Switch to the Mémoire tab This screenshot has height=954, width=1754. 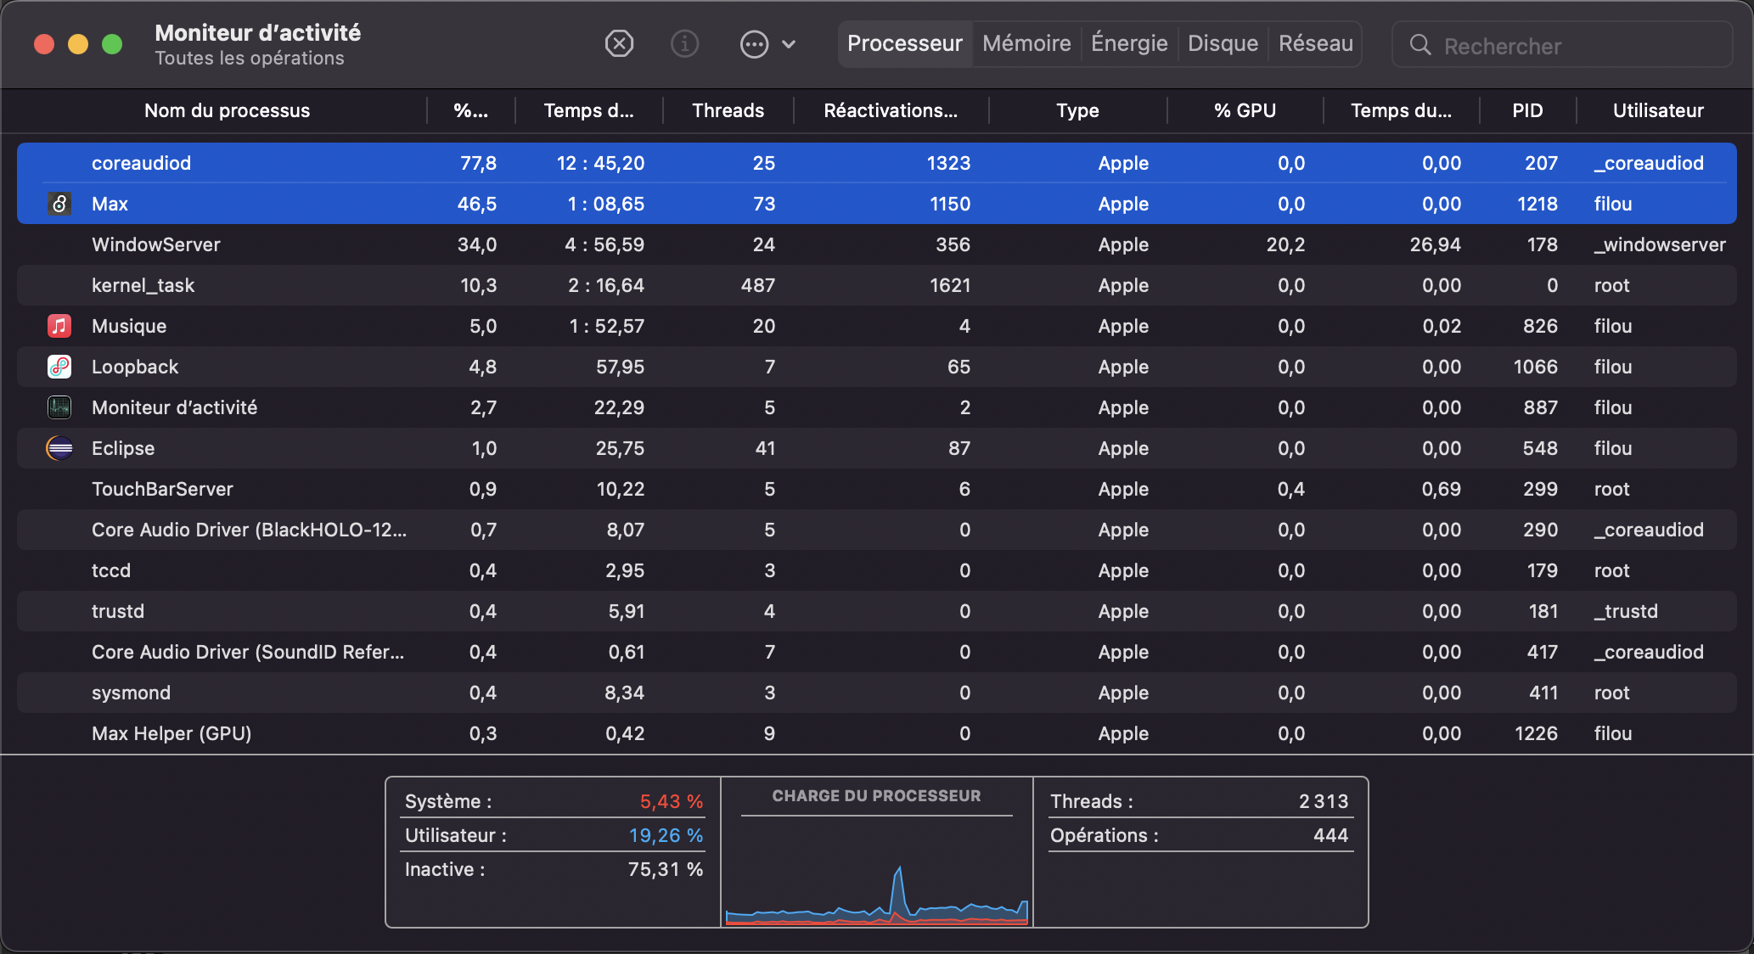click(1026, 43)
